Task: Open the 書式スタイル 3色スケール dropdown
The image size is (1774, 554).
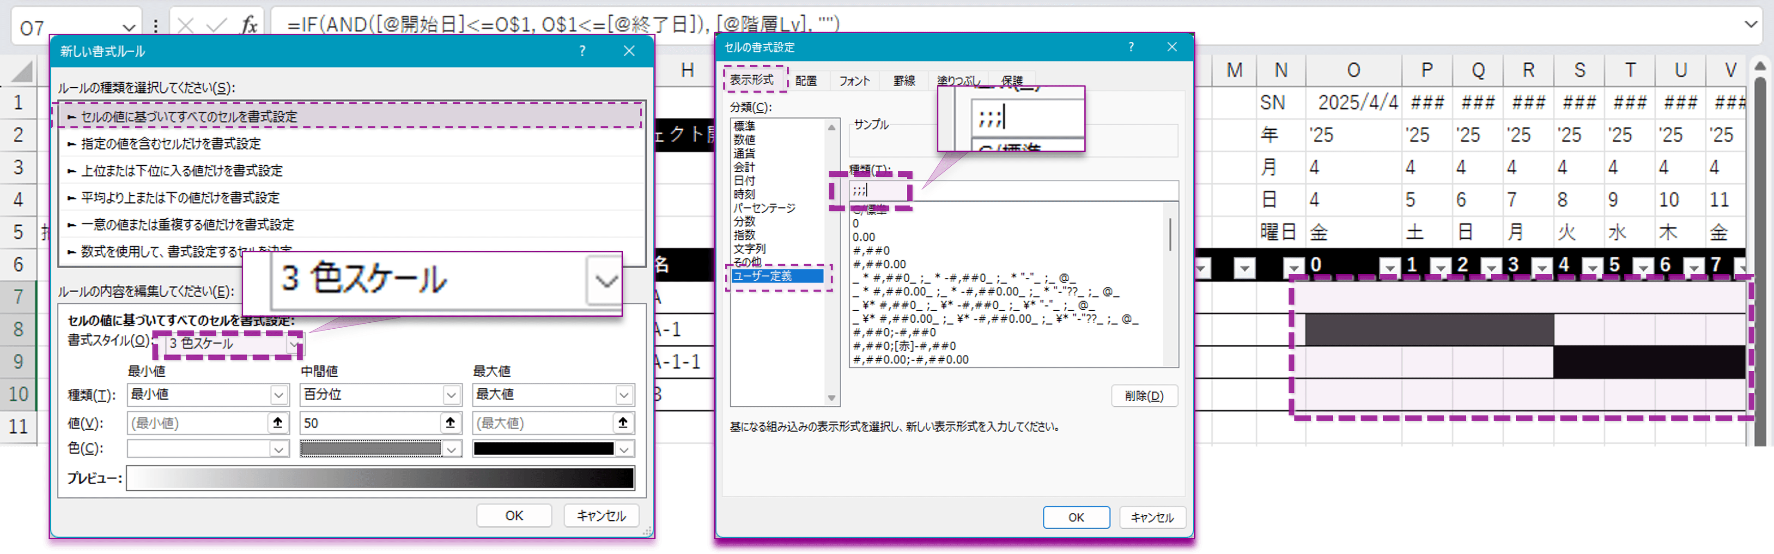Action: coord(294,343)
